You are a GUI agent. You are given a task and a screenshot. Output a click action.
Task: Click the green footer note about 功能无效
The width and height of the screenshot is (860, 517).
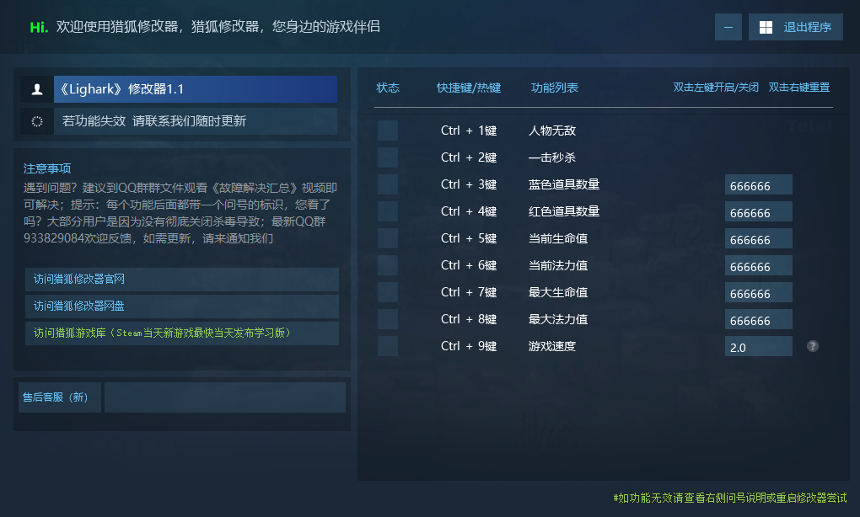[730, 498]
